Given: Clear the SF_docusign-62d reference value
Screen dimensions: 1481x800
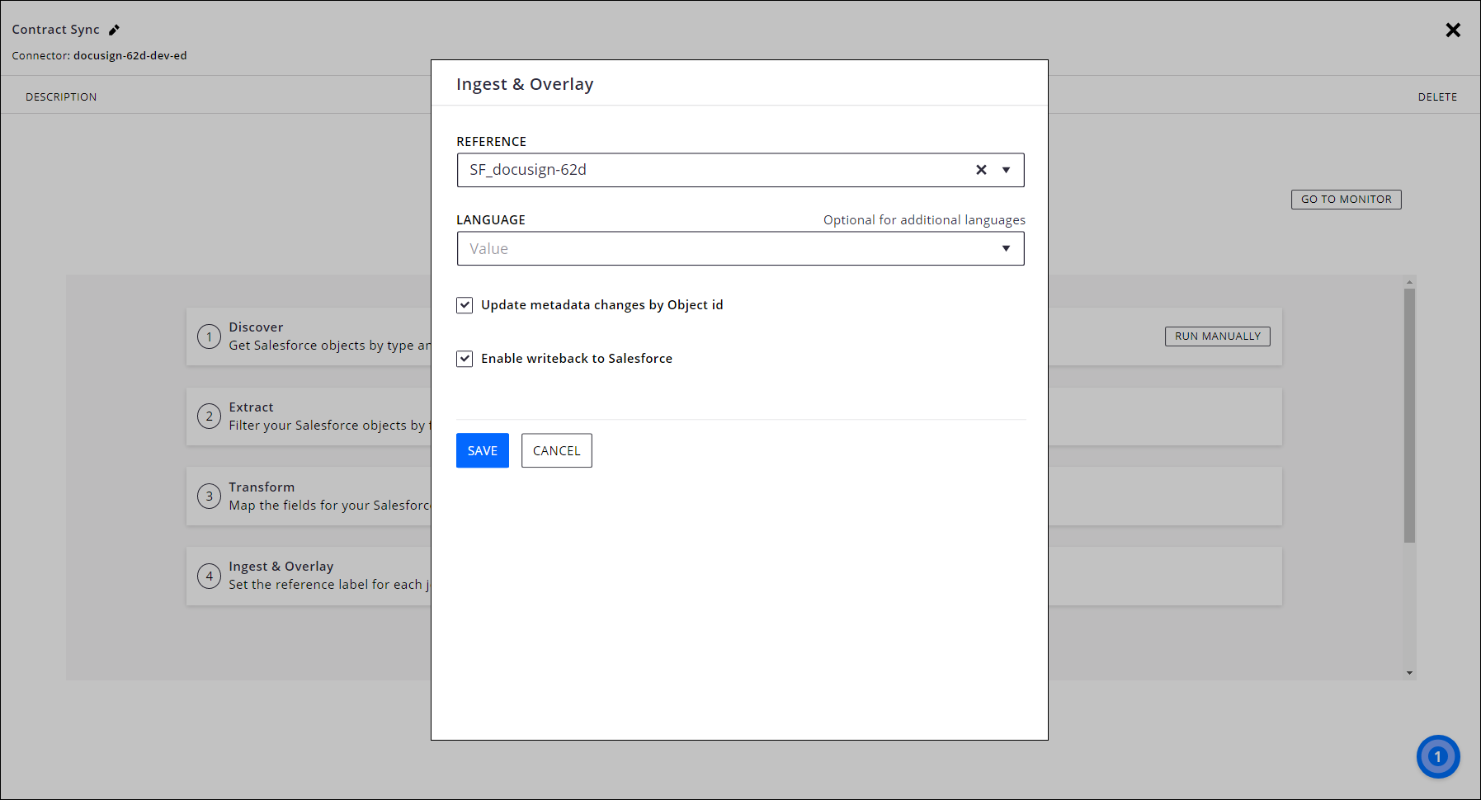Looking at the screenshot, I should pos(981,170).
